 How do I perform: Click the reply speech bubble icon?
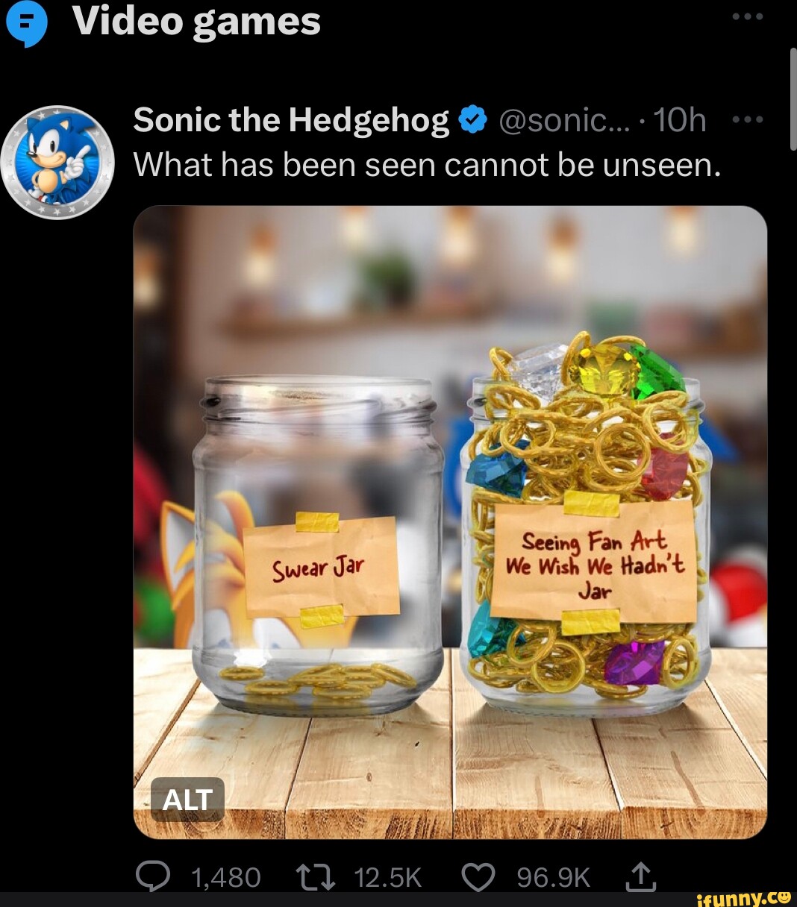click(x=154, y=878)
